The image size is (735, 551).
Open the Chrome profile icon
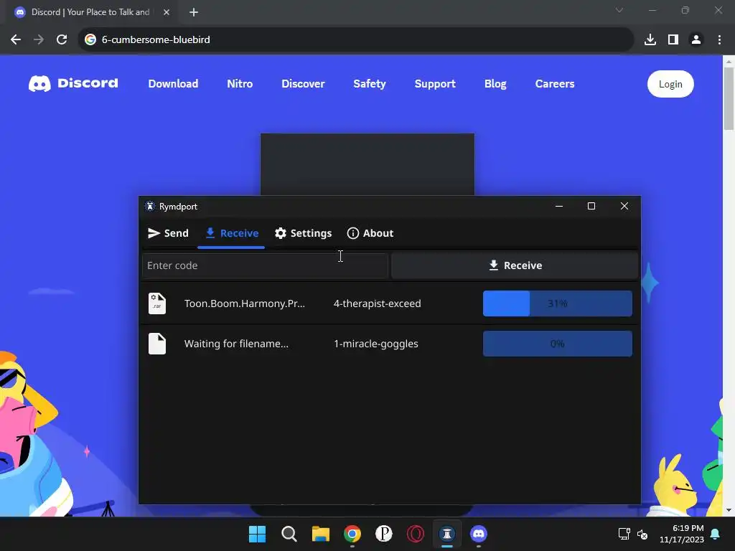696,39
